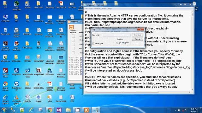The image size is (202, 113).
Task: Click the line starting '# NOTE: Where filenames'
Action: [133, 77]
